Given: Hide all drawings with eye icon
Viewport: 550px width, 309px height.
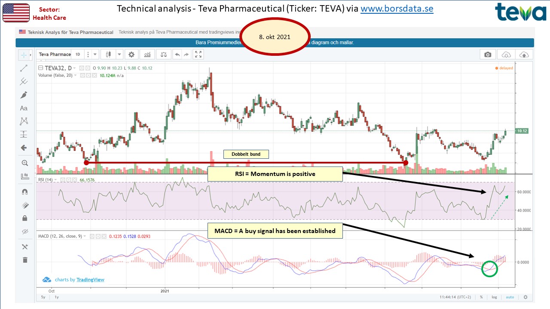Looking at the screenshot, I should point(24,232).
